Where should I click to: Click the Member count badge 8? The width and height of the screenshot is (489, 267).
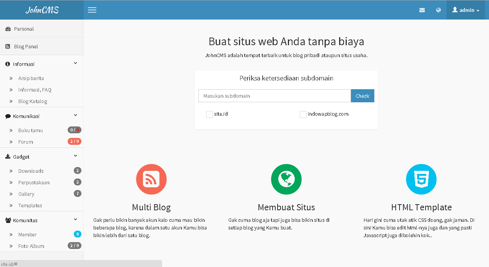[x=78, y=234]
